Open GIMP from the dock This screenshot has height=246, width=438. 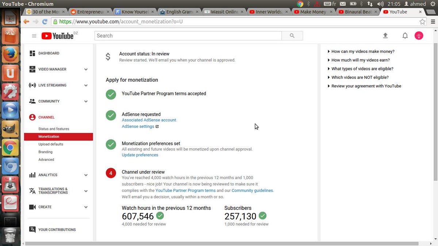coord(10,129)
